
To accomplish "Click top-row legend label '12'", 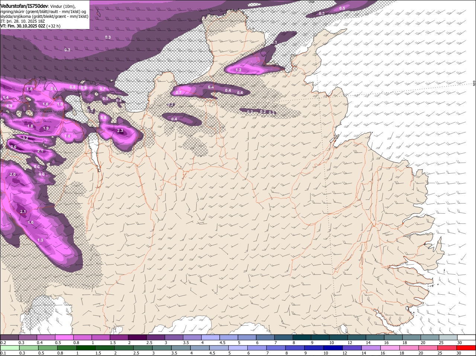I will click(x=350, y=343).
